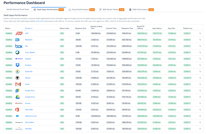Image resolution: width=206 pixels, height=134 pixels.
Task: Open the Cisco WebEx service link
Action: tap(30, 52)
